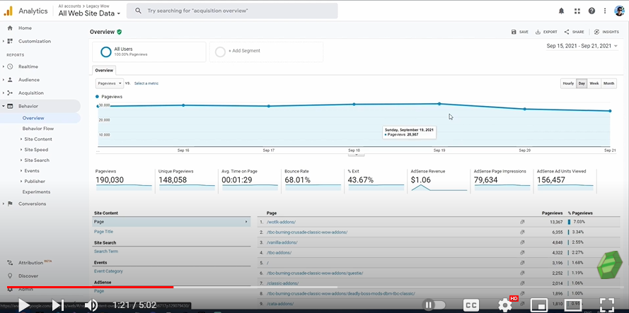Toggle video autoplay switch
This screenshot has width=629, height=313.
coord(434,305)
